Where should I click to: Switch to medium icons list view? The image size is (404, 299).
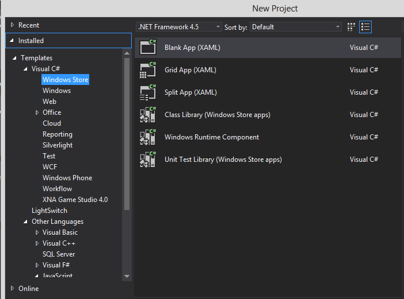click(x=365, y=27)
